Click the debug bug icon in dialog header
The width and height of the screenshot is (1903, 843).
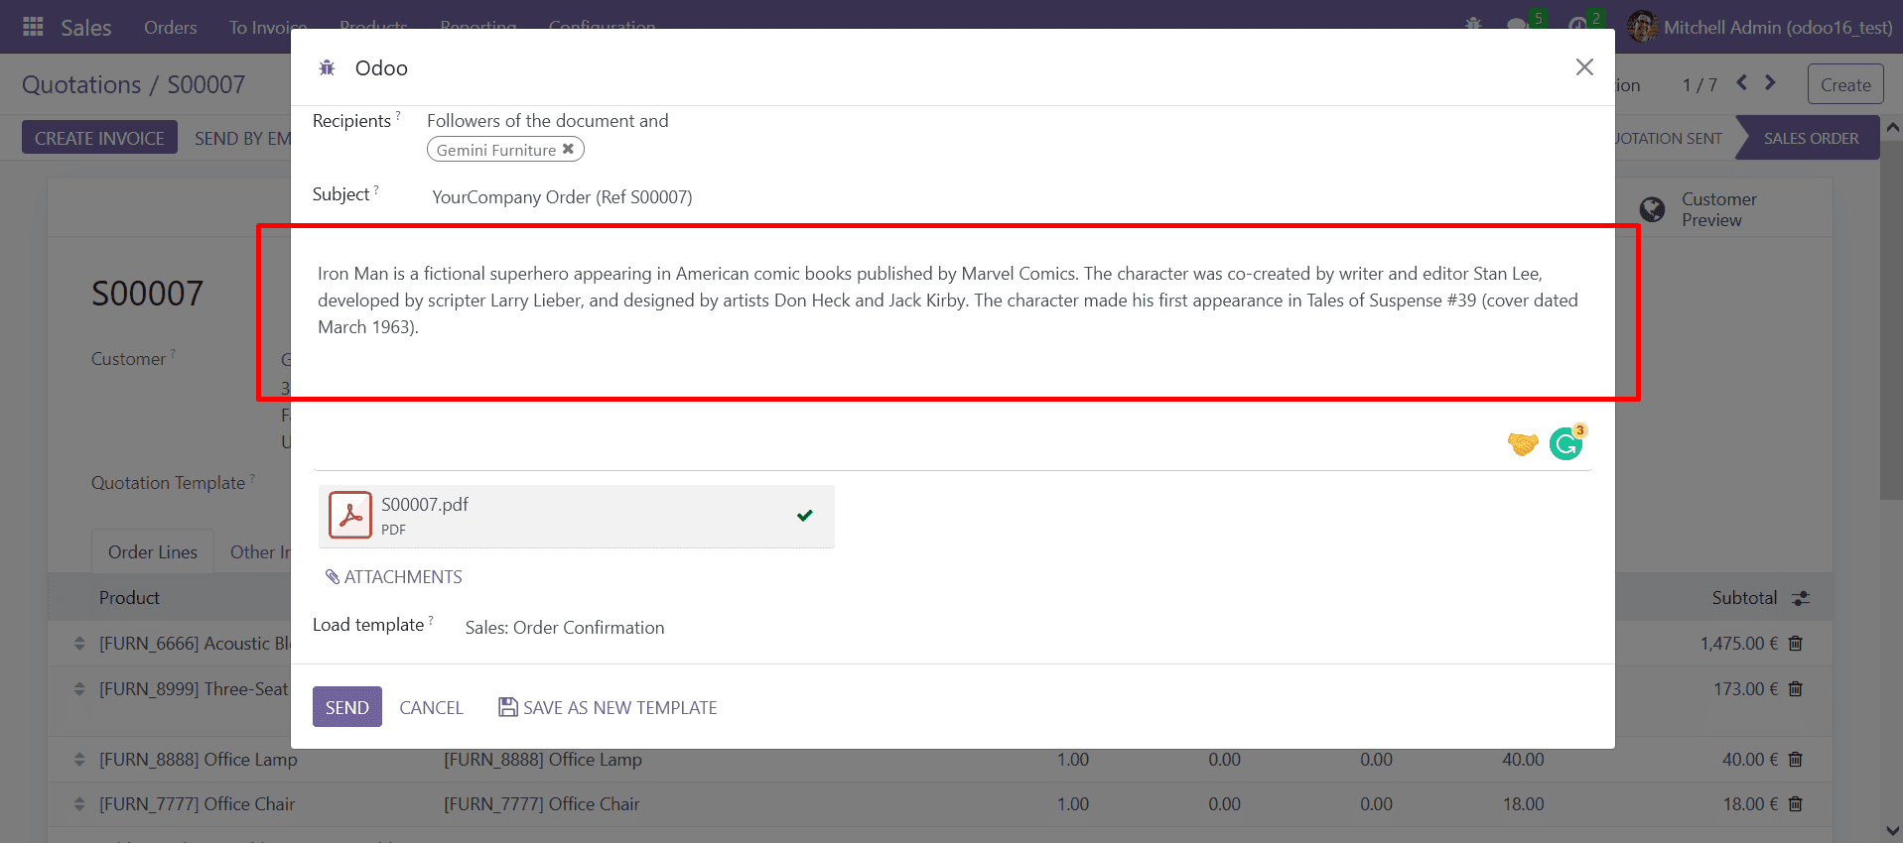tap(327, 68)
